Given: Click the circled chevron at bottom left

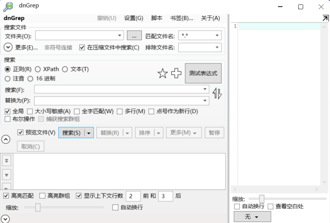Looking at the screenshot, I should point(6,218).
